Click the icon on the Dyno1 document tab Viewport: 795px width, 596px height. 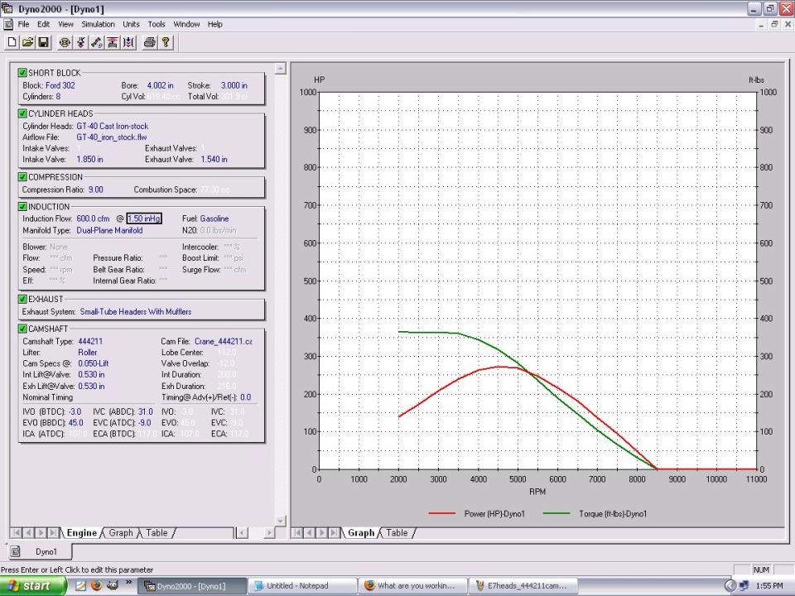click(x=15, y=551)
